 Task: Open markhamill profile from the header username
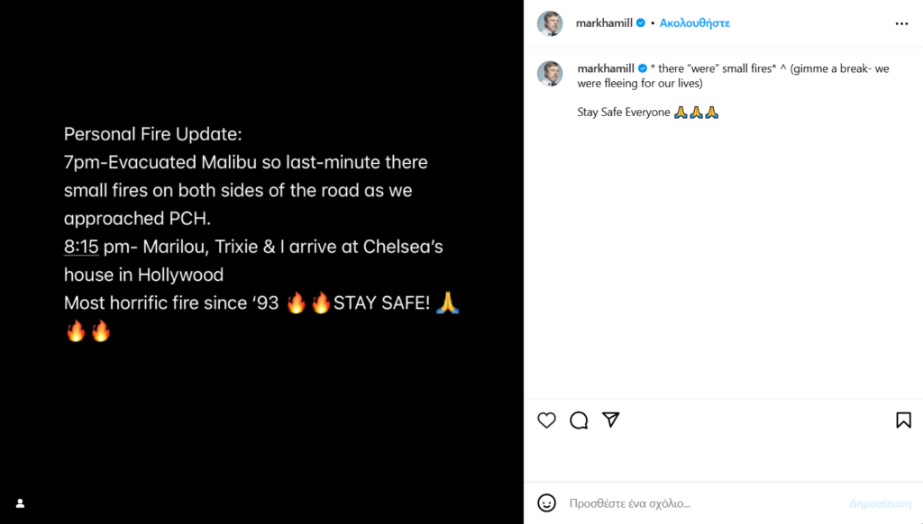pos(604,23)
